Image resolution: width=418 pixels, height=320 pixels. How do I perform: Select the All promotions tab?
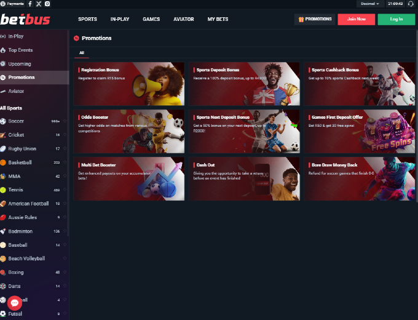click(x=82, y=53)
